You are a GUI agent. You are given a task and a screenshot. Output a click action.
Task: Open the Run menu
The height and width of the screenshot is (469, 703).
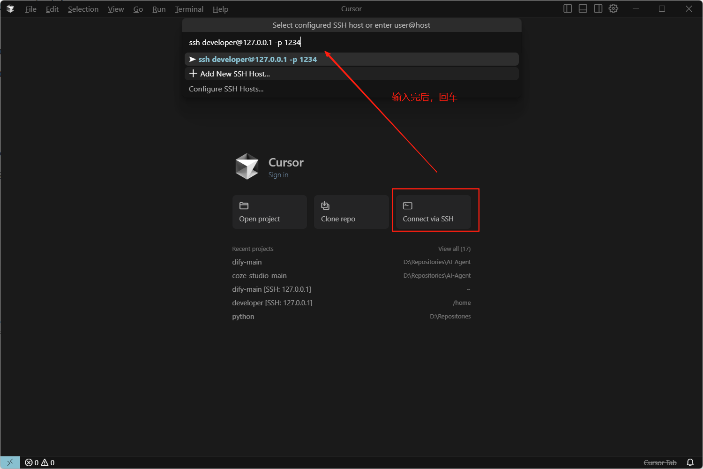pyautogui.click(x=159, y=9)
